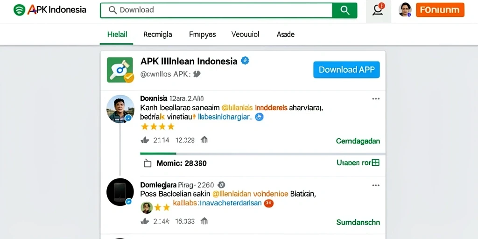
Task: Open Downisia reviewer's profile photo
Action: coord(120,109)
